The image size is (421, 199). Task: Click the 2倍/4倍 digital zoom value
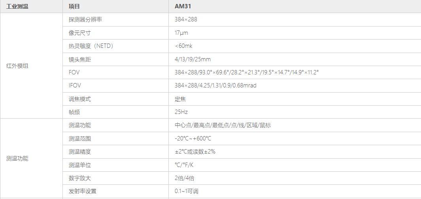[x=185, y=178]
